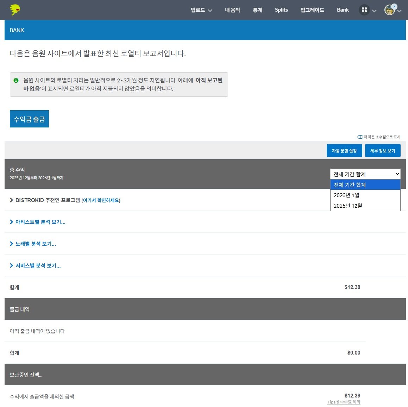Click 아직 출금 내역이 없습니다 text
The image size is (408, 407).
[x=37, y=331]
